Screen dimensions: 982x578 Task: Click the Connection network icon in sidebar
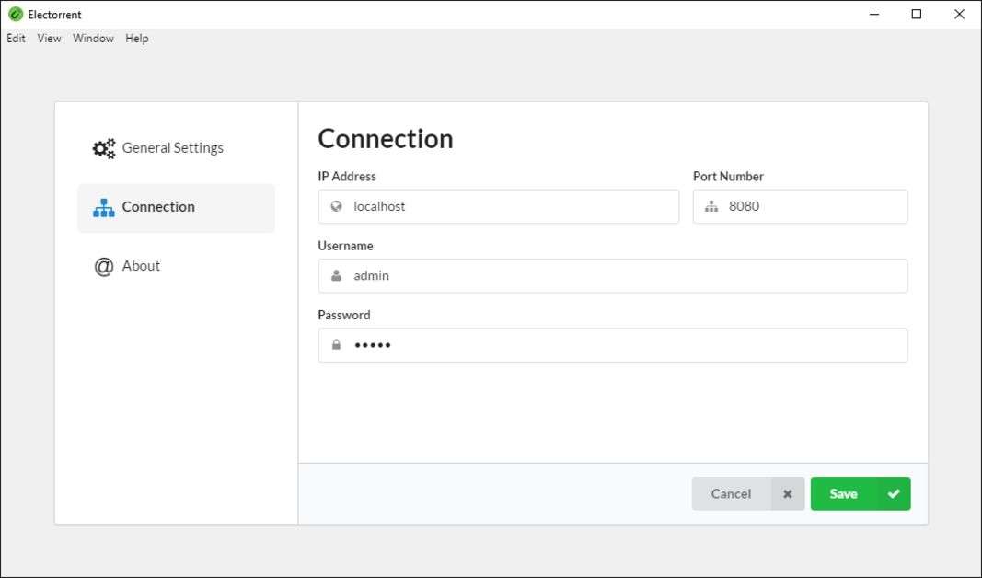pos(104,207)
